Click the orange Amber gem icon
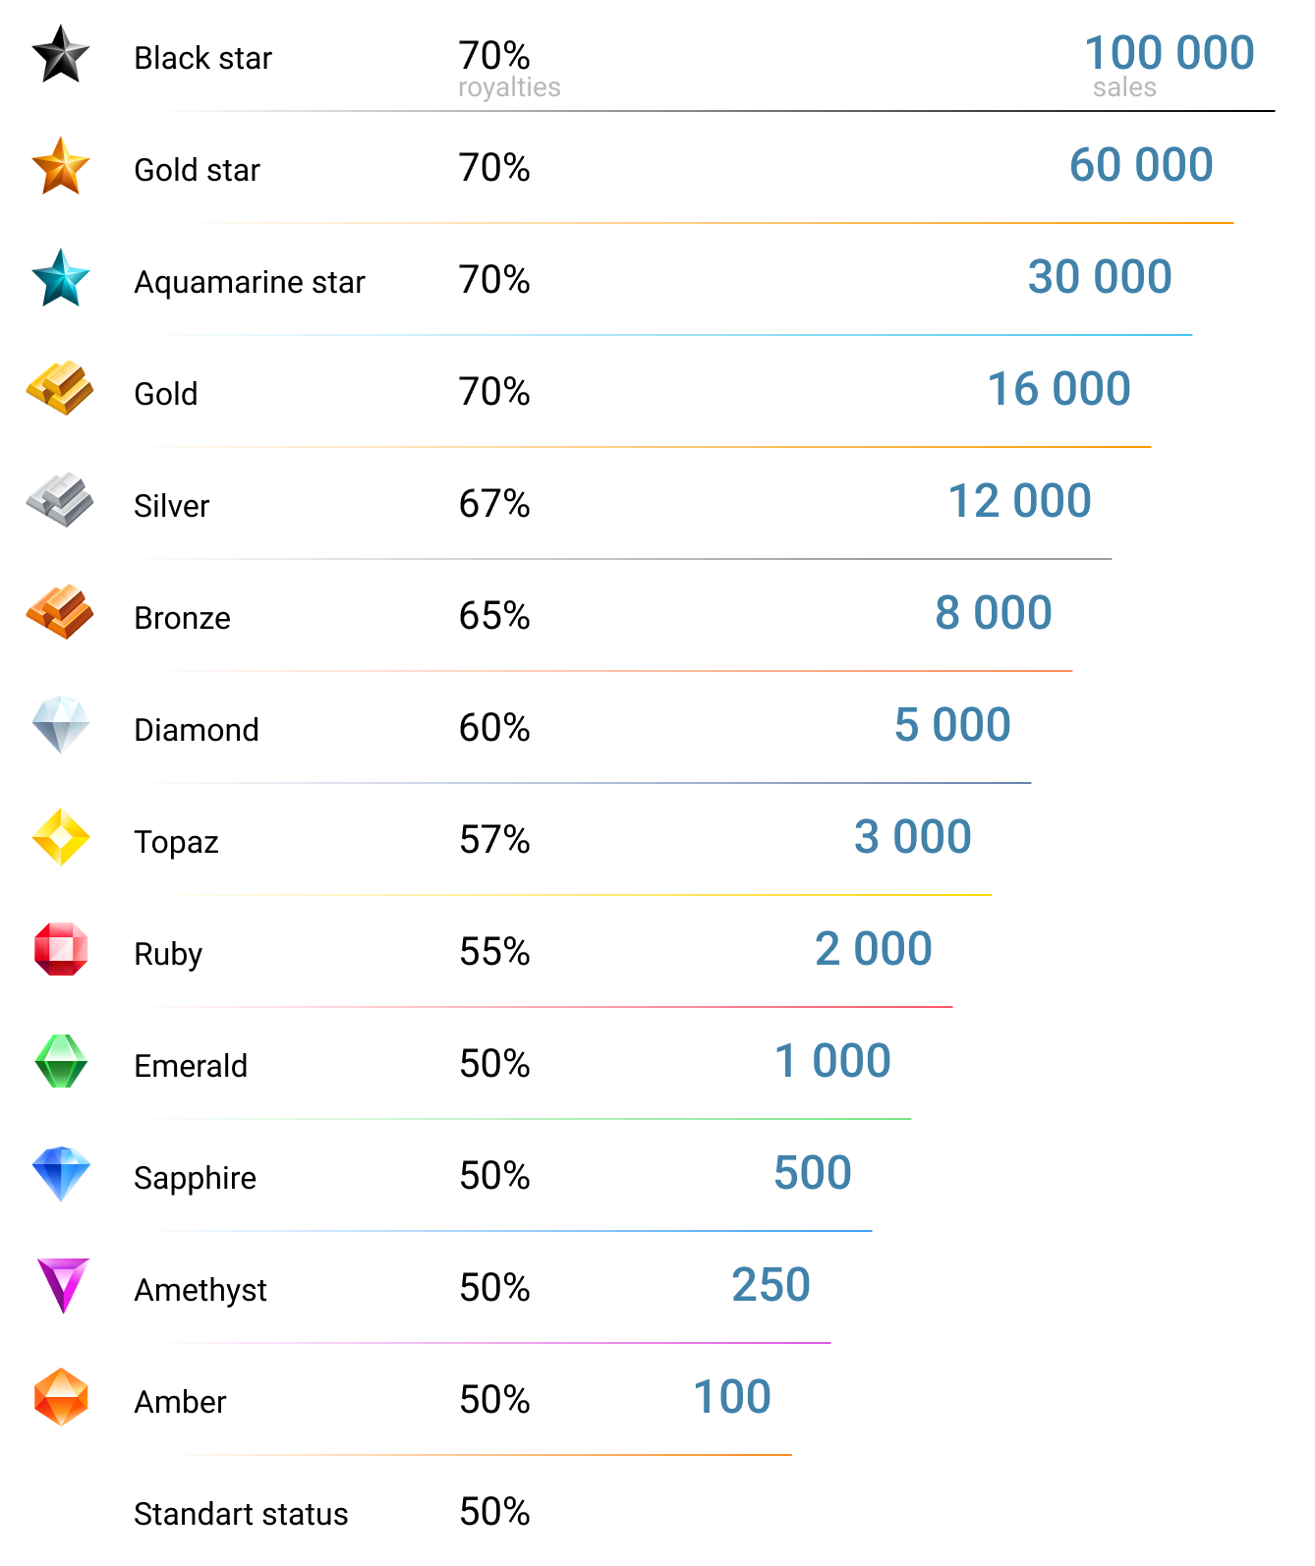1315x1566 pixels. [x=61, y=1397]
